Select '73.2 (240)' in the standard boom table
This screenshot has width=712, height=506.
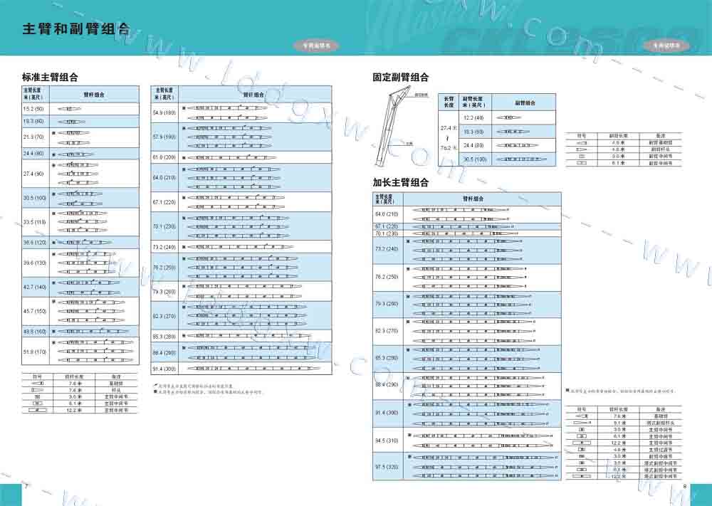click(x=164, y=248)
